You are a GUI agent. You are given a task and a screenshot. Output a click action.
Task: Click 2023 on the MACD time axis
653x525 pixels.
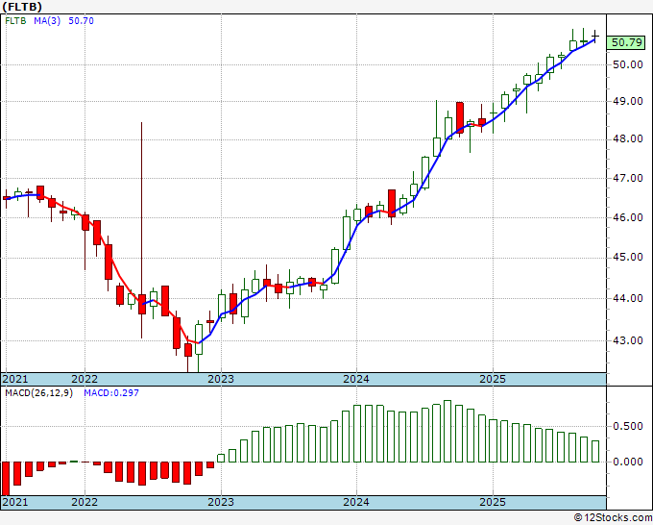(x=221, y=502)
